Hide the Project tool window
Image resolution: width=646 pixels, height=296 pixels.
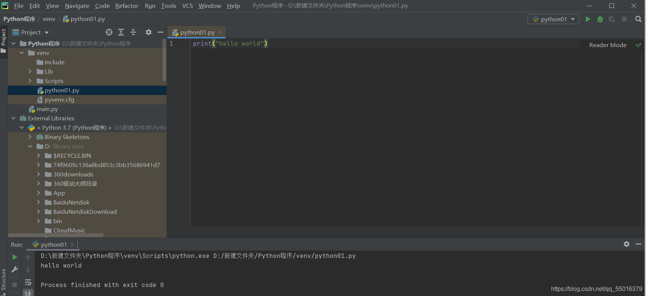point(161,32)
